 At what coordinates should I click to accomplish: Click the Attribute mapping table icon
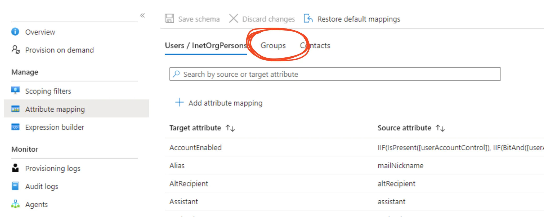point(15,109)
